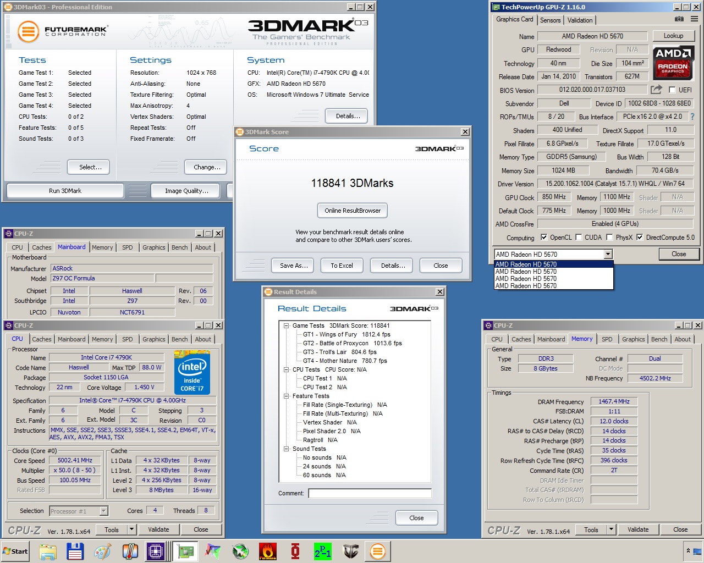Click the DRAM Frequency 1467.4 MHz value
704x563 pixels.
[x=614, y=402]
